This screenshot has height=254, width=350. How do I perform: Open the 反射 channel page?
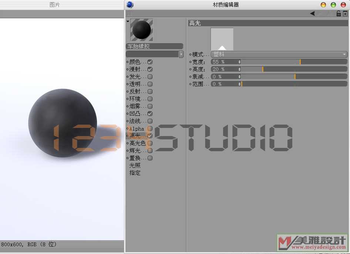point(135,91)
